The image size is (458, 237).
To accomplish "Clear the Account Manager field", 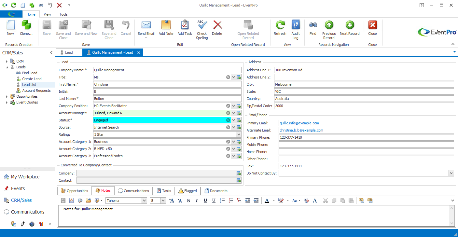I will (228, 113).
